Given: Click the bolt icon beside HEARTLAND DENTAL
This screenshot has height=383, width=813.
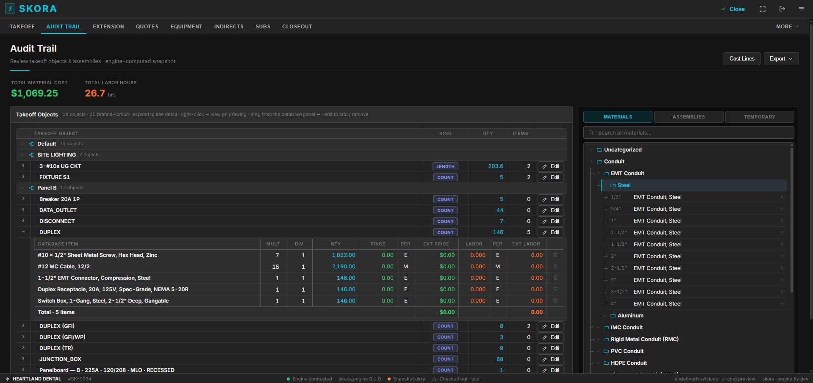Looking at the screenshot, I should (7, 379).
